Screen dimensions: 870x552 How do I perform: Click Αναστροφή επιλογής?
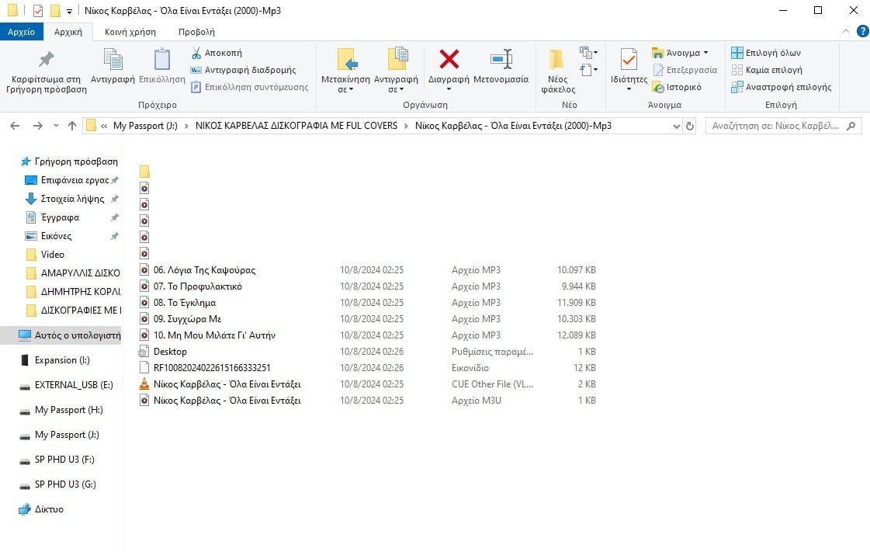click(x=782, y=87)
